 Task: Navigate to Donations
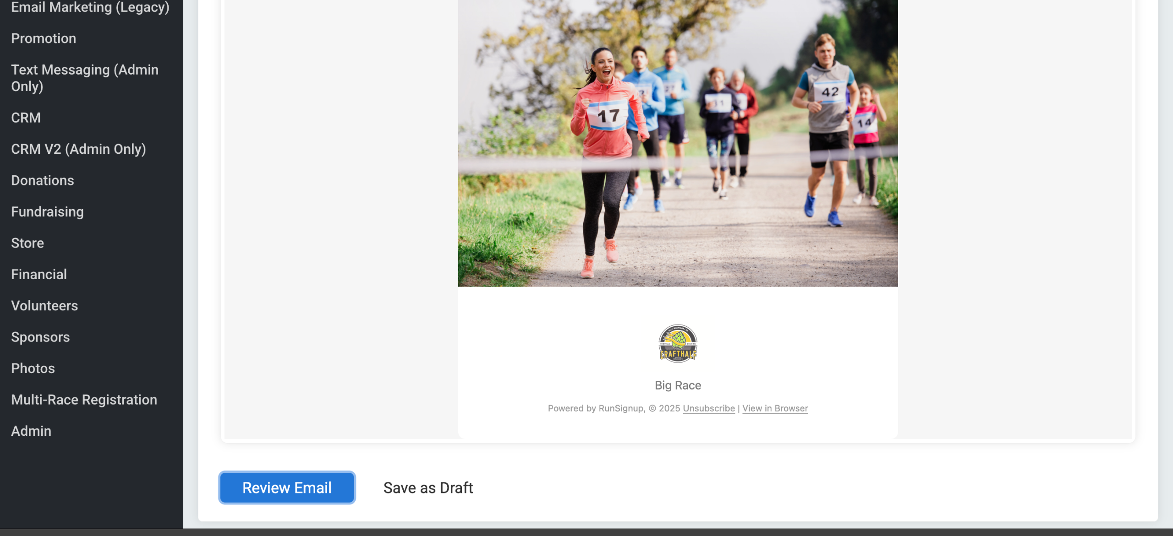(43, 180)
